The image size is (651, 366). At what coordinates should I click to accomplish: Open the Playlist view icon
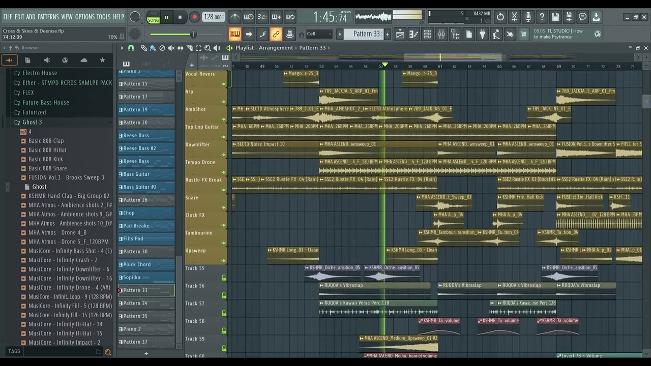point(400,35)
